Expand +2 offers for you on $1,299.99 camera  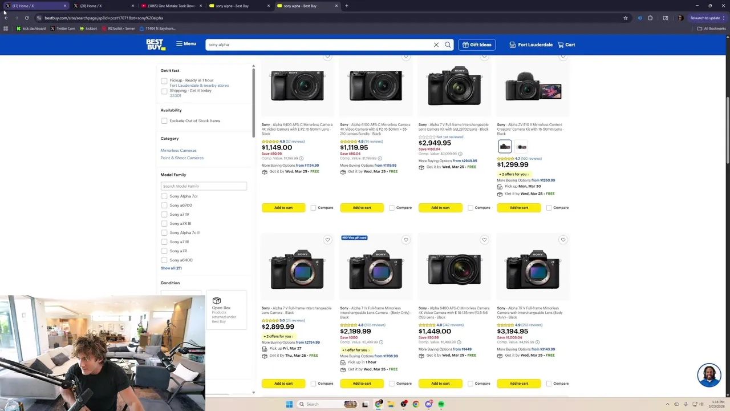point(513,174)
